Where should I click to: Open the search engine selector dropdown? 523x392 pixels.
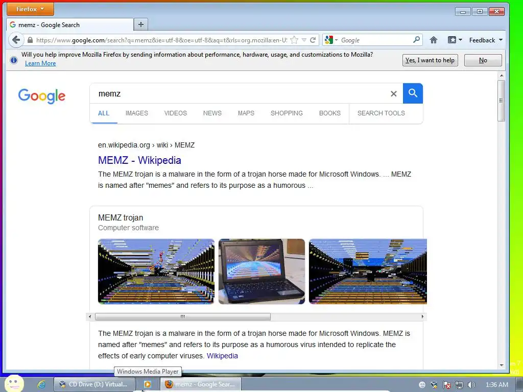tap(331, 40)
